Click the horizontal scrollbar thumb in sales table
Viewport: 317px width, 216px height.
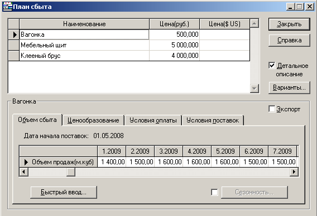coord(71,172)
